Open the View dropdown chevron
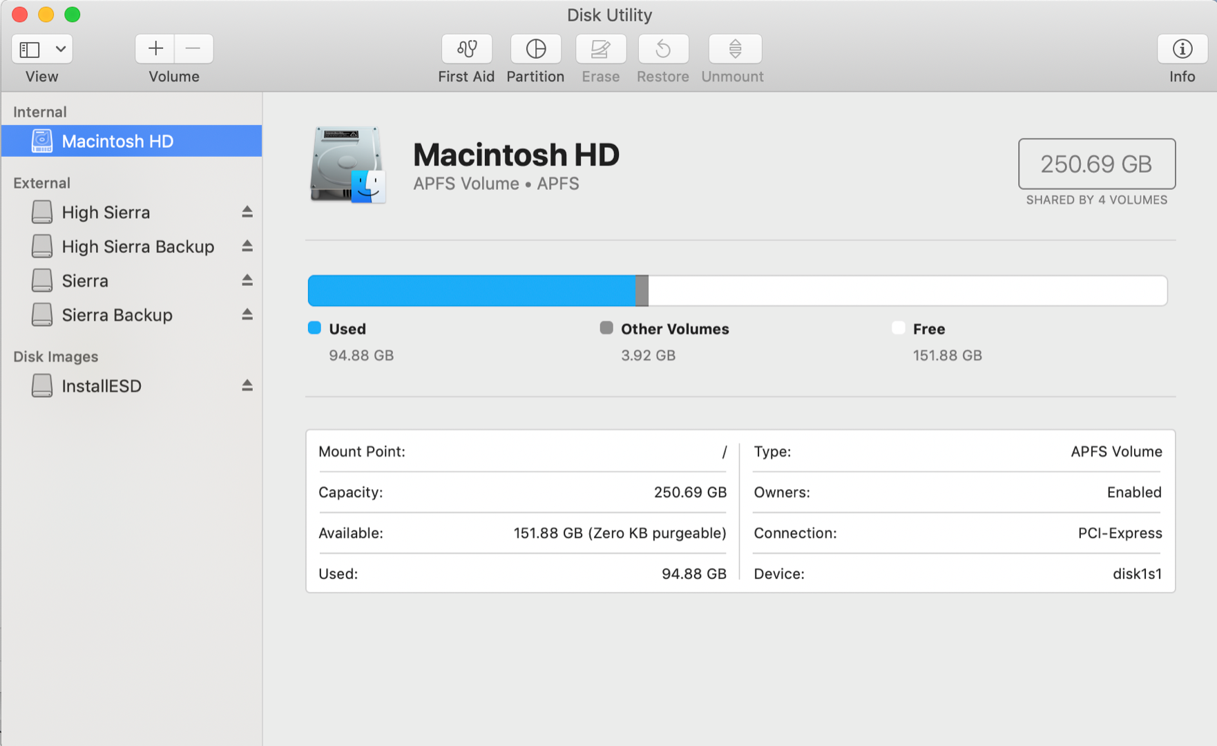Image resolution: width=1217 pixels, height=746 pixels. tap(61, 49)
